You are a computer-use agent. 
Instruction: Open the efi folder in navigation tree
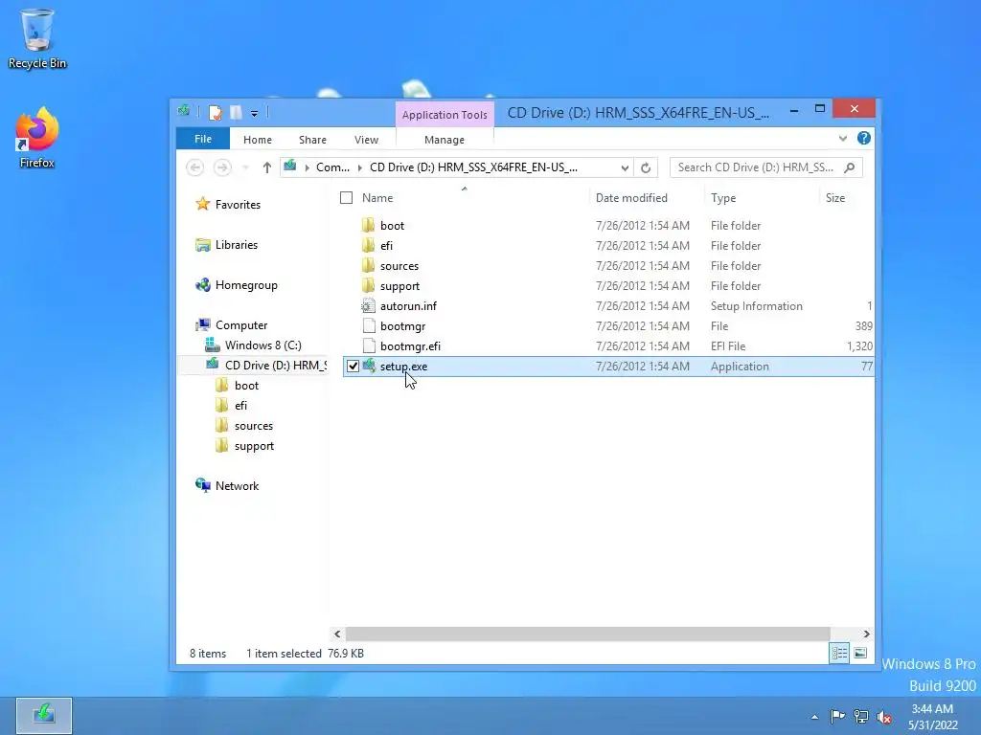point(240,406)
